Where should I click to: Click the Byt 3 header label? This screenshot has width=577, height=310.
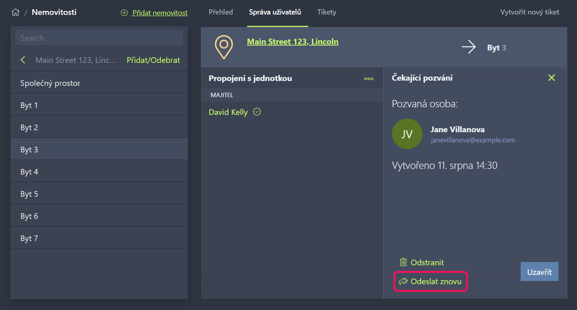click(x=496, y=48)
